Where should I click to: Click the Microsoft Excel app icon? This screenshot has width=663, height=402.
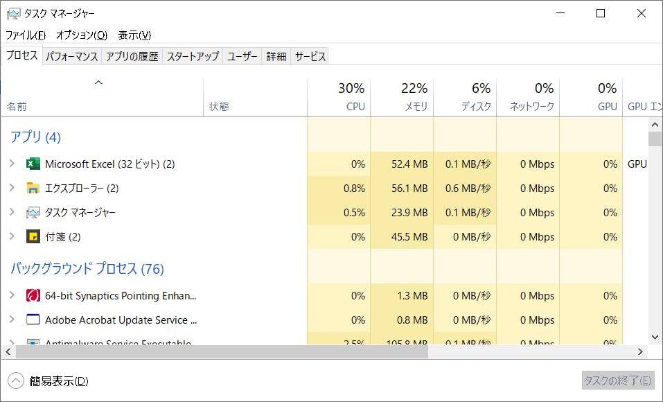[x=33, y=164]
